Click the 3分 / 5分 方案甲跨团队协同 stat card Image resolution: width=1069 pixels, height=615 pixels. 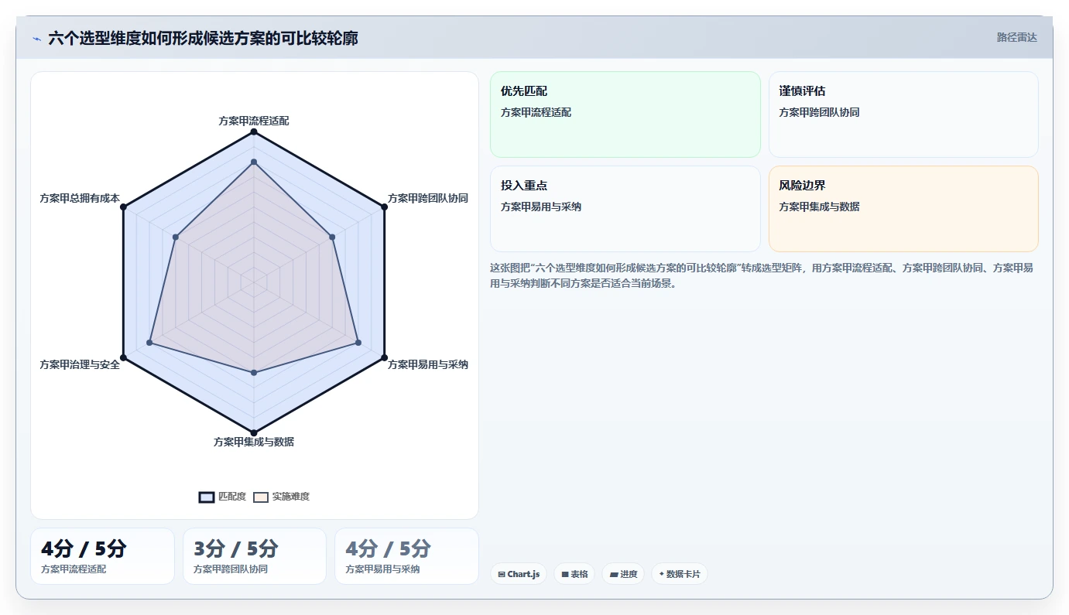click(x=255, y=556)
